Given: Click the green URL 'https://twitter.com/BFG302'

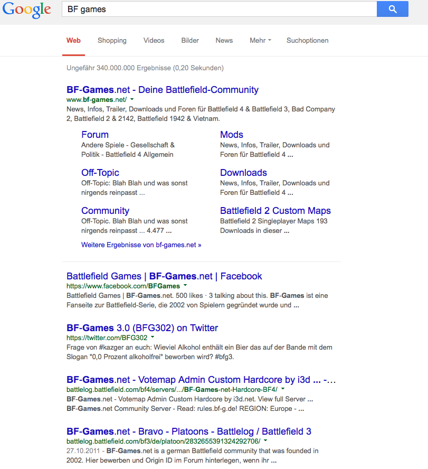Looking at the screenshot, I should coord(107,337).
